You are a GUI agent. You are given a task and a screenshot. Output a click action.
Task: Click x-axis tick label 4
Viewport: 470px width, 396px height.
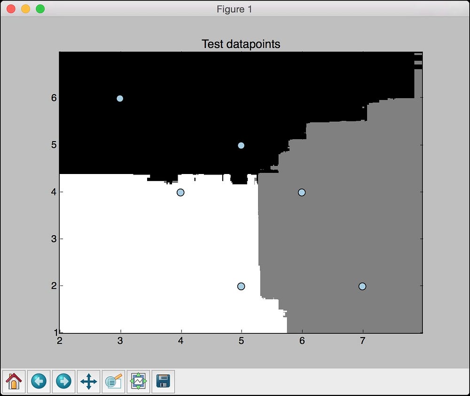180,341
